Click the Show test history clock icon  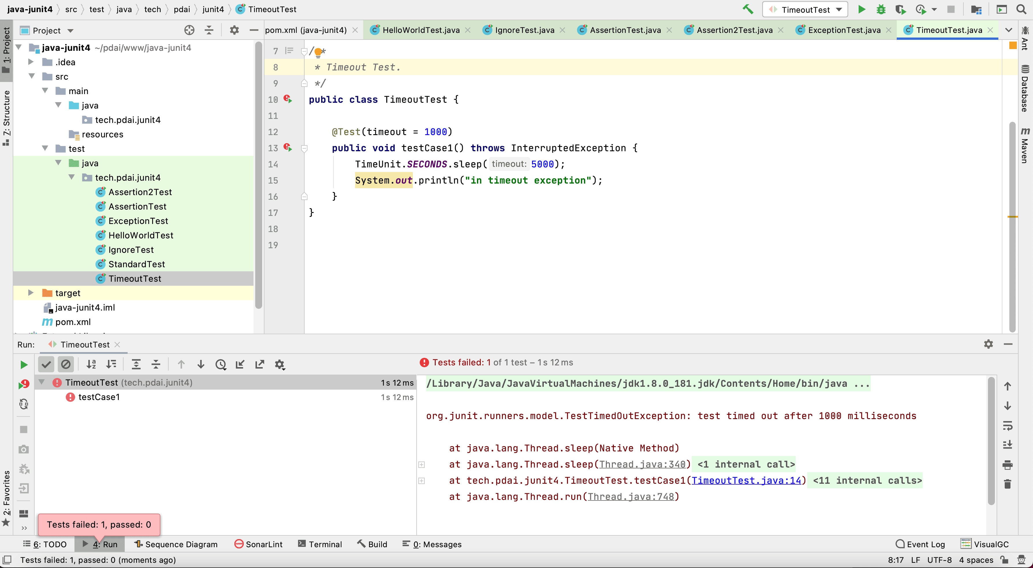click(x=221, y=364)
